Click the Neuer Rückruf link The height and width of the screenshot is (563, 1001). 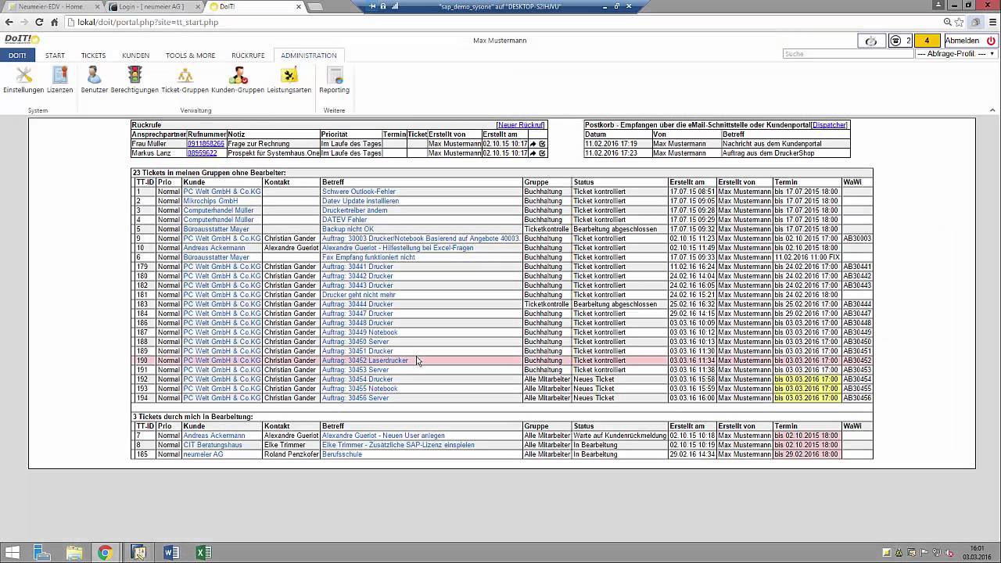click(520, 125)
